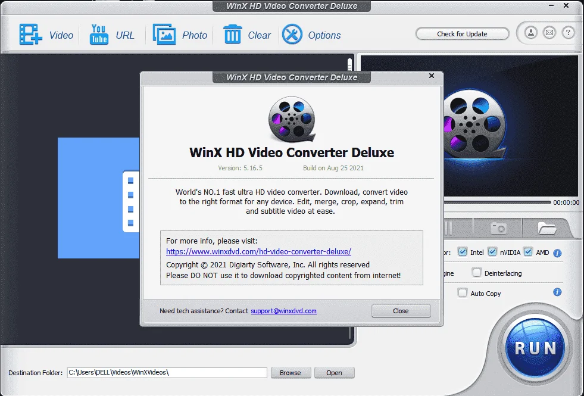The width and height of the screenshot is (584, 396).
Task: Open the destination folder
Action: coord(334,373)
